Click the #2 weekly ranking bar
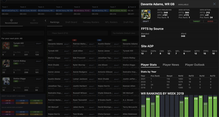 coord(158,106)
